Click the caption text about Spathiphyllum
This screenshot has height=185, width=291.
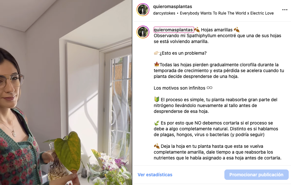218,38
